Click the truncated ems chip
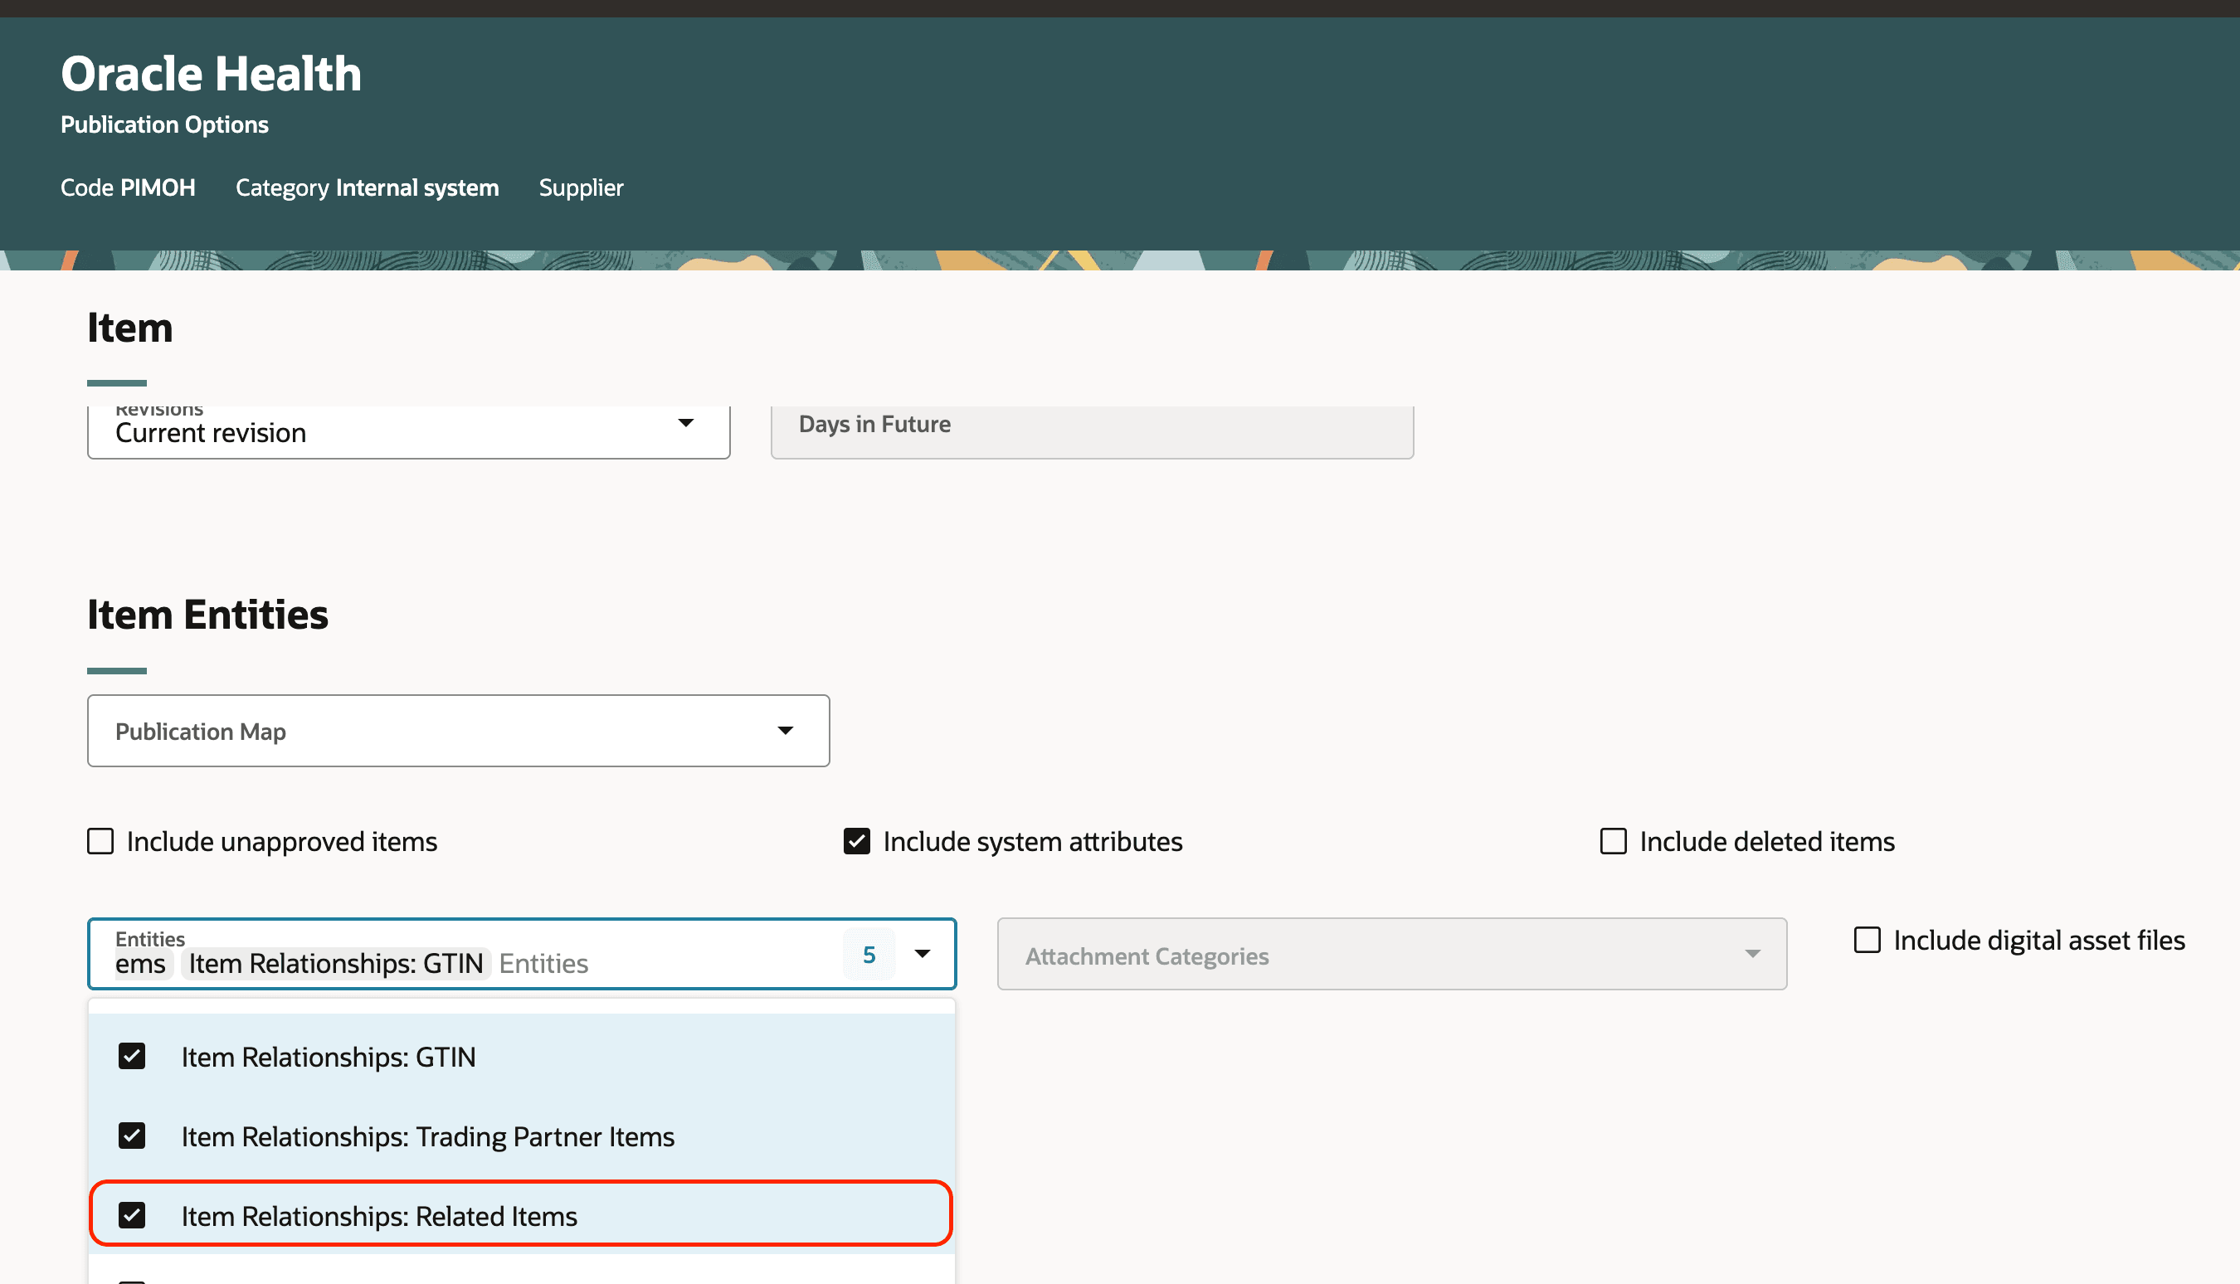 (140, 963)
